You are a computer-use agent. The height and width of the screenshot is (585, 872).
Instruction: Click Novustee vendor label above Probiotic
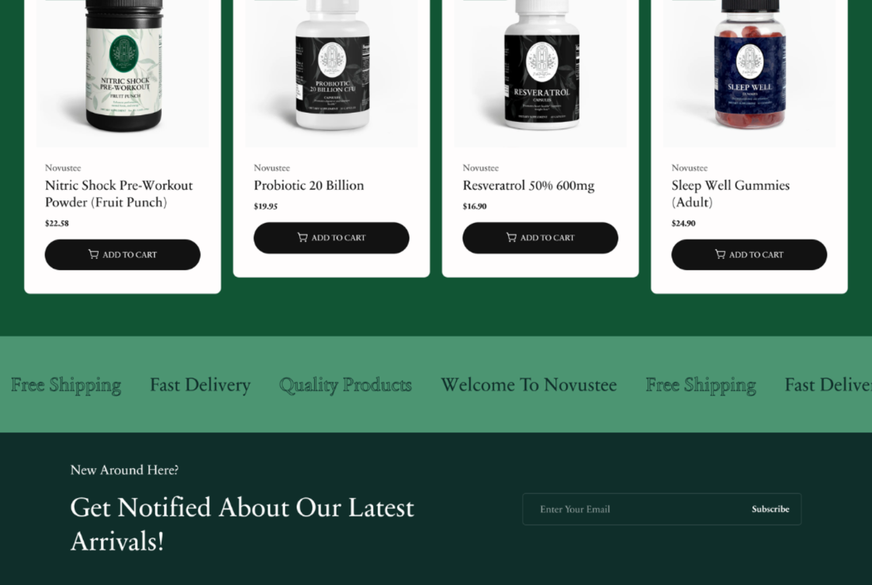click(x=272, y=168)
